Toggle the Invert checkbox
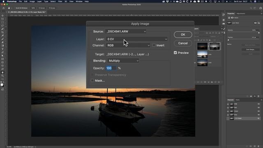Screen dimensions: 263x148 154,45
